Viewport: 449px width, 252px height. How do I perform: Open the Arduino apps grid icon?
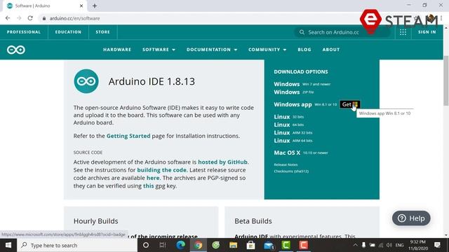pyautogui.click(x=403, y=32)
